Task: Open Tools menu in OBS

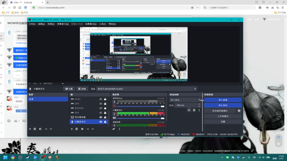Action: point(102,24)
